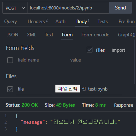Open the Pre Run tab
Image resolution: width=136 pixels, height=136 pixels.
[127, 21]
